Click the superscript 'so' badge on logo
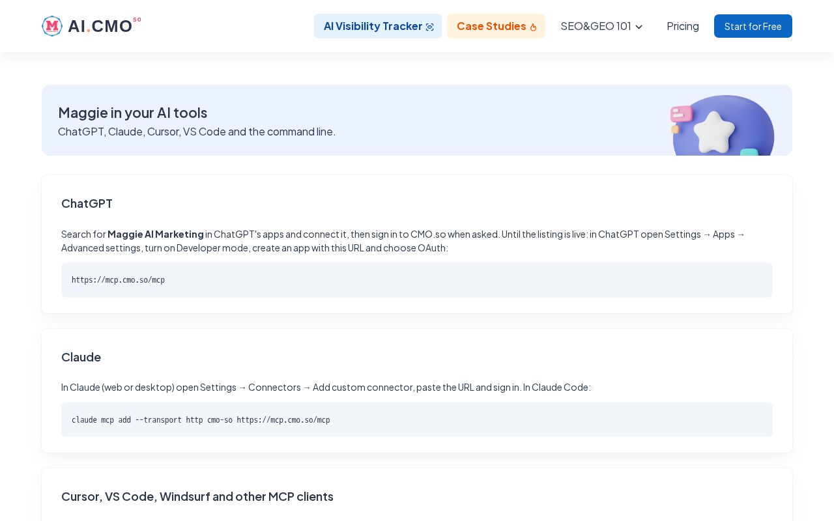 click(137, 20)
